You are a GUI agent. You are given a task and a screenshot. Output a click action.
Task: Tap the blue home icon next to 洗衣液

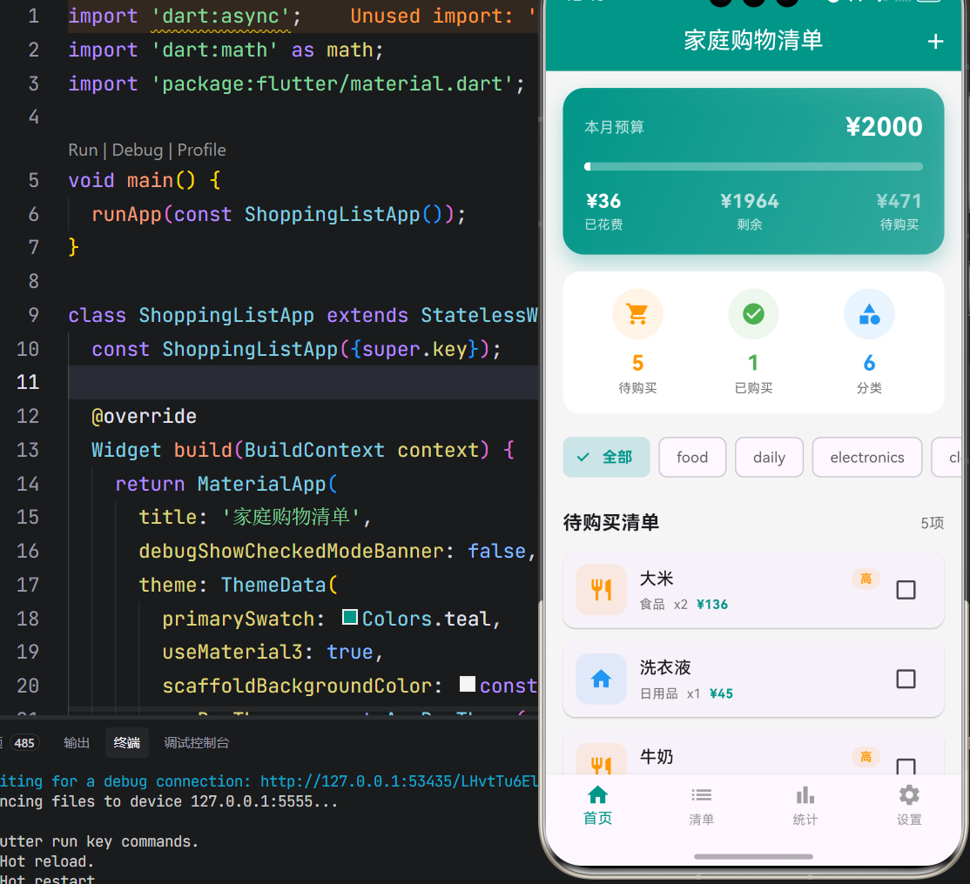tap(601, 679)
